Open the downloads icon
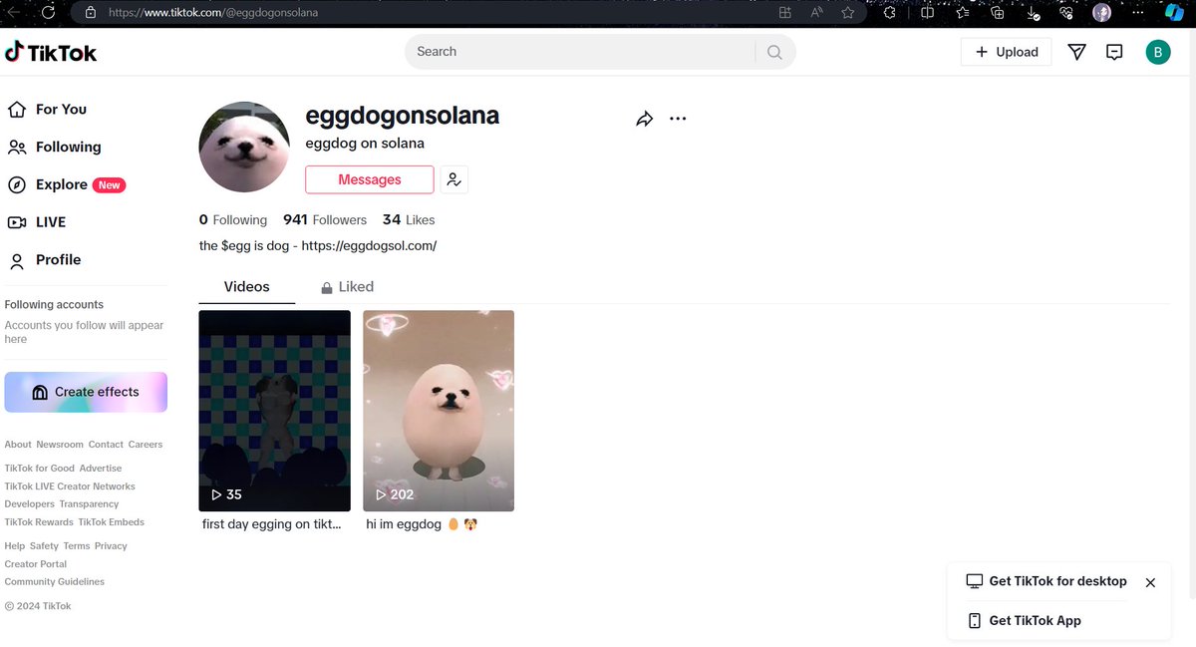Screen dimensions: 1196x647 point(1033,14)
